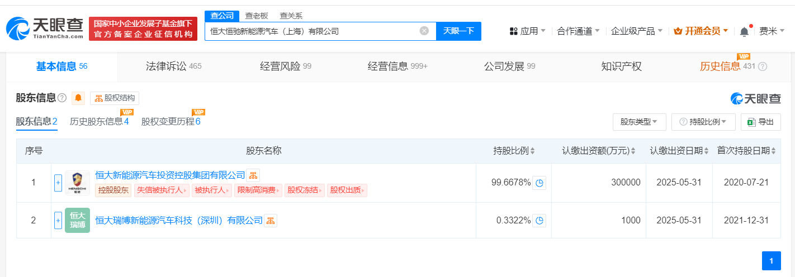The height and width of the screenshot is (277, 795).
Task: Go to page 1 in pagination
Action: (771, 261)
